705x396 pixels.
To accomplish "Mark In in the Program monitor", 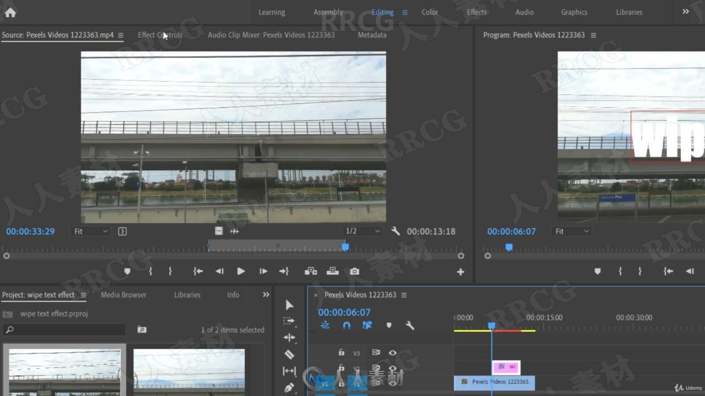I will click(x=620, y=271).
